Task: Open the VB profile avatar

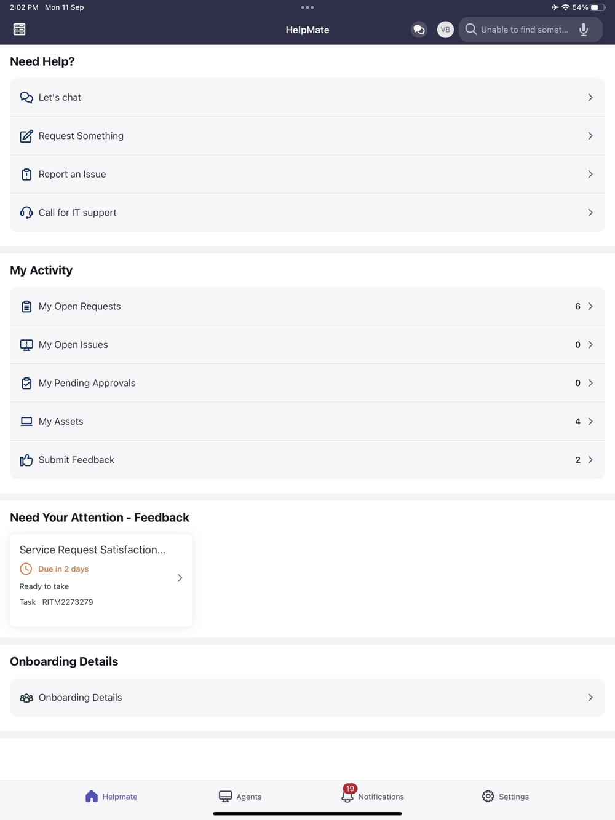Action: pyautogui.click(x=445, y=30)
